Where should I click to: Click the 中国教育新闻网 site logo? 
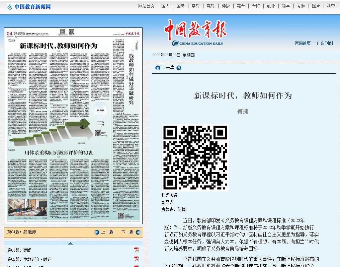[29, 7]
